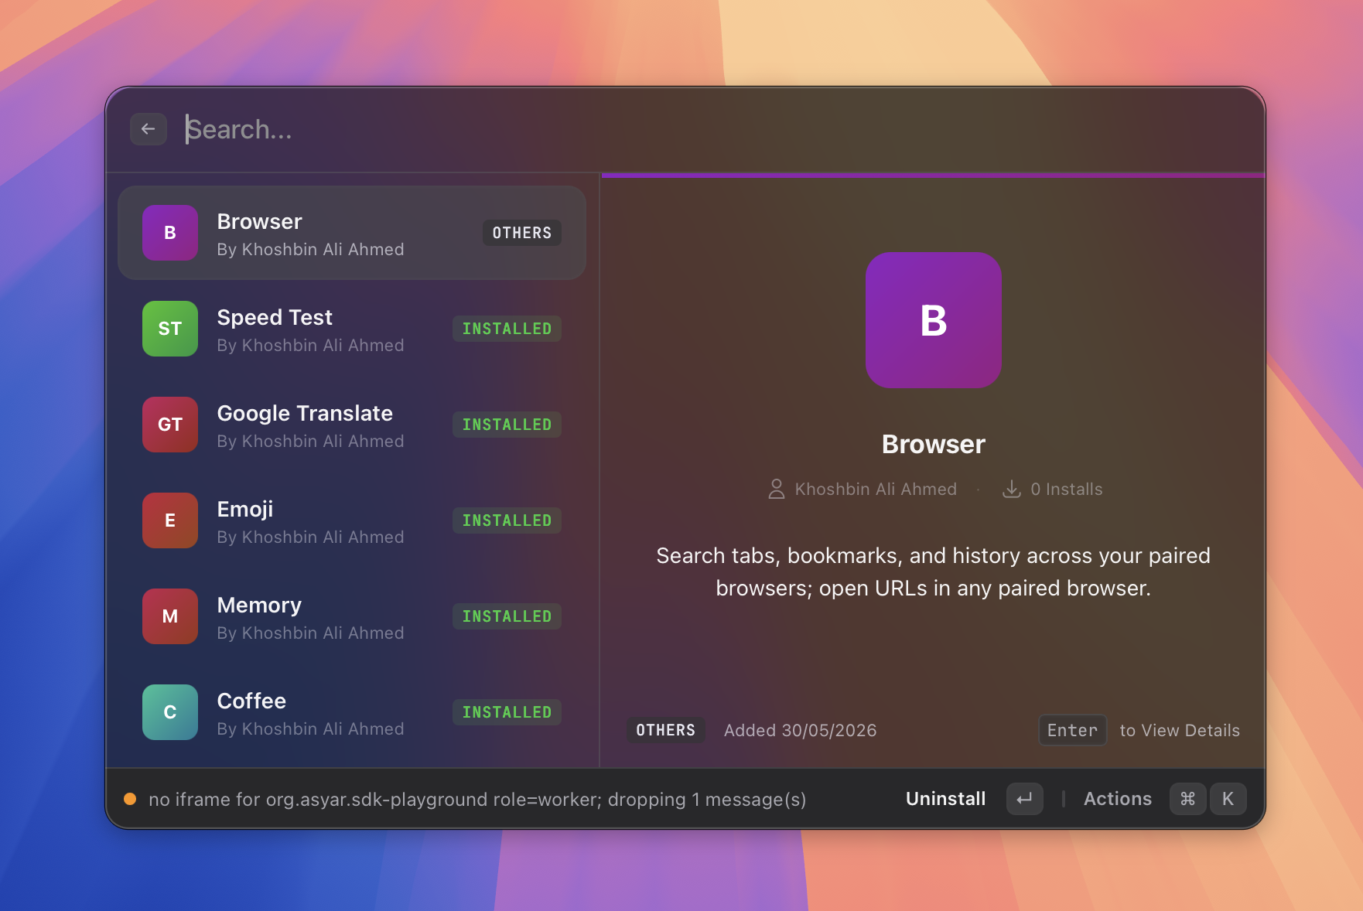The width and height of the screenshot is (1363, 911).
Task: Click the OTHERS badge on Browser row
Action: click(522, 233)
